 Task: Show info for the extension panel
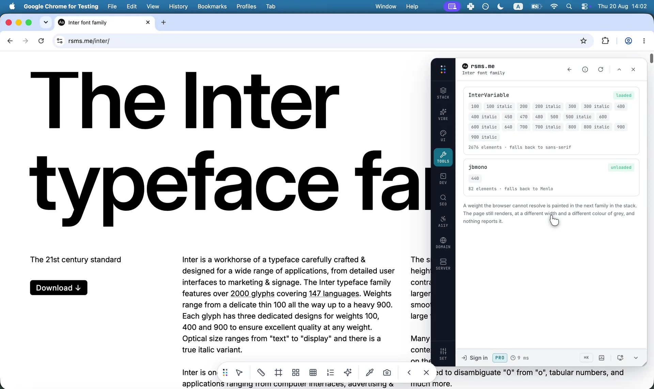[x=585, y=69]
